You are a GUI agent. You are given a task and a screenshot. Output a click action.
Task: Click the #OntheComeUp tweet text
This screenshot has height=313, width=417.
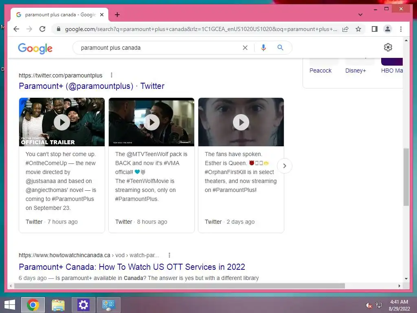click(x=61, y=181)
